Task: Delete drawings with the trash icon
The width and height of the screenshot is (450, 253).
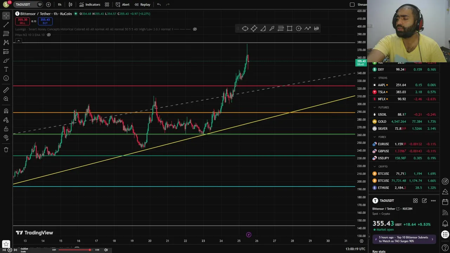Action: point(6,150)
